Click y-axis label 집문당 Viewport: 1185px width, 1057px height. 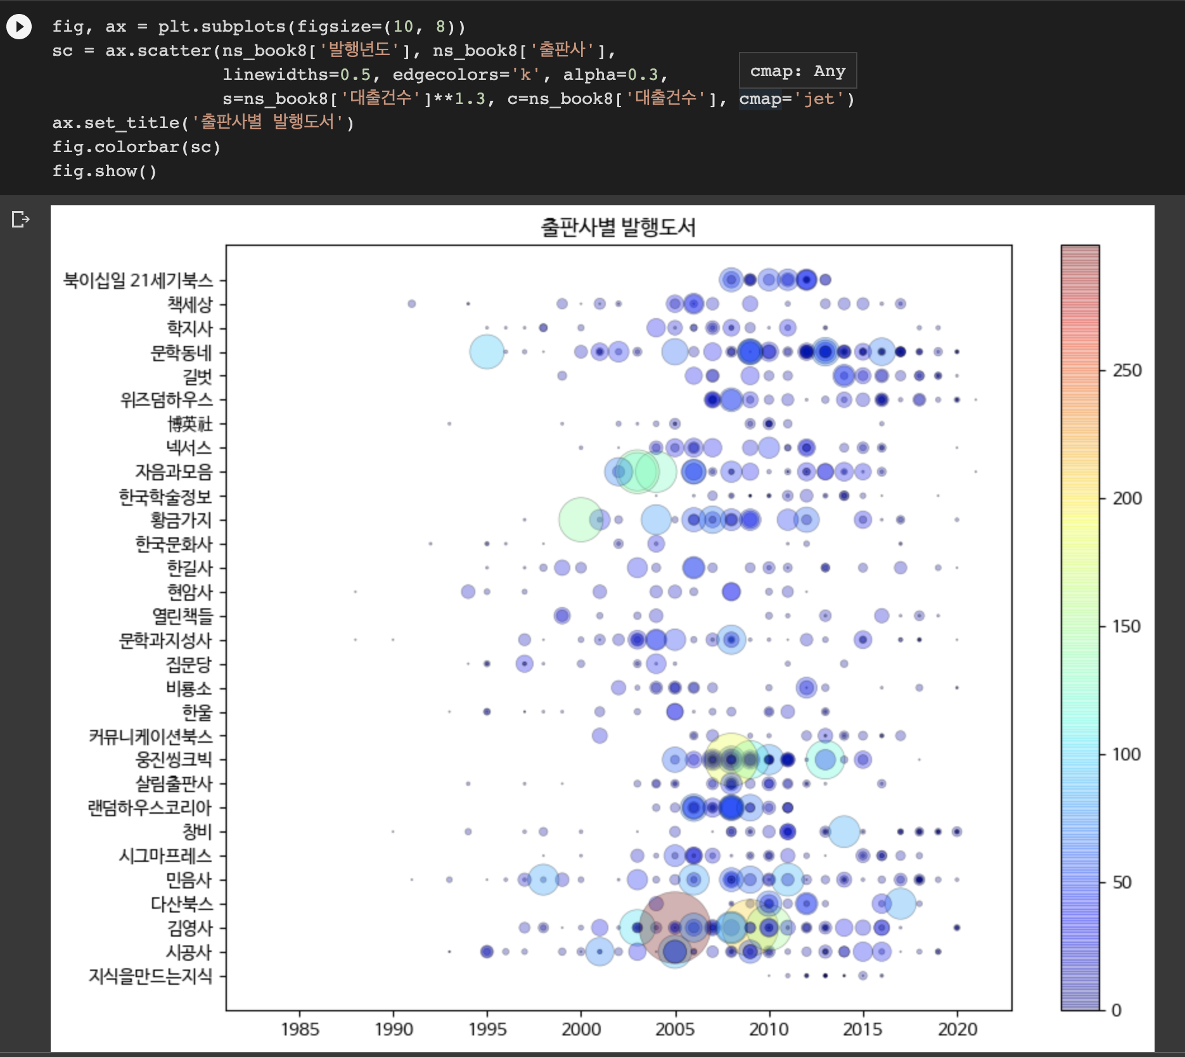pos(189,663)
